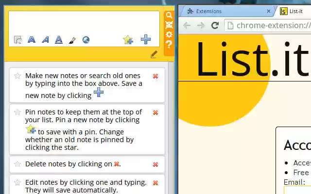Pin the 'Pin notes to keep them' note star

point(17,112)
